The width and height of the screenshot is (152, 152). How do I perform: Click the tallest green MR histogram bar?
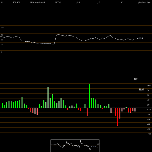tap(89, 96)
